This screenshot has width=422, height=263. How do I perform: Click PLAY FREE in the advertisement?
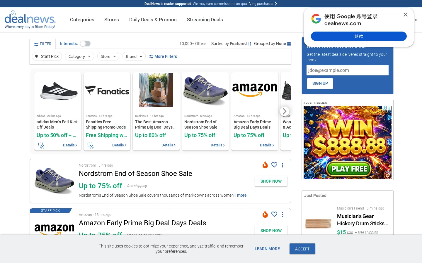(349, 169)
